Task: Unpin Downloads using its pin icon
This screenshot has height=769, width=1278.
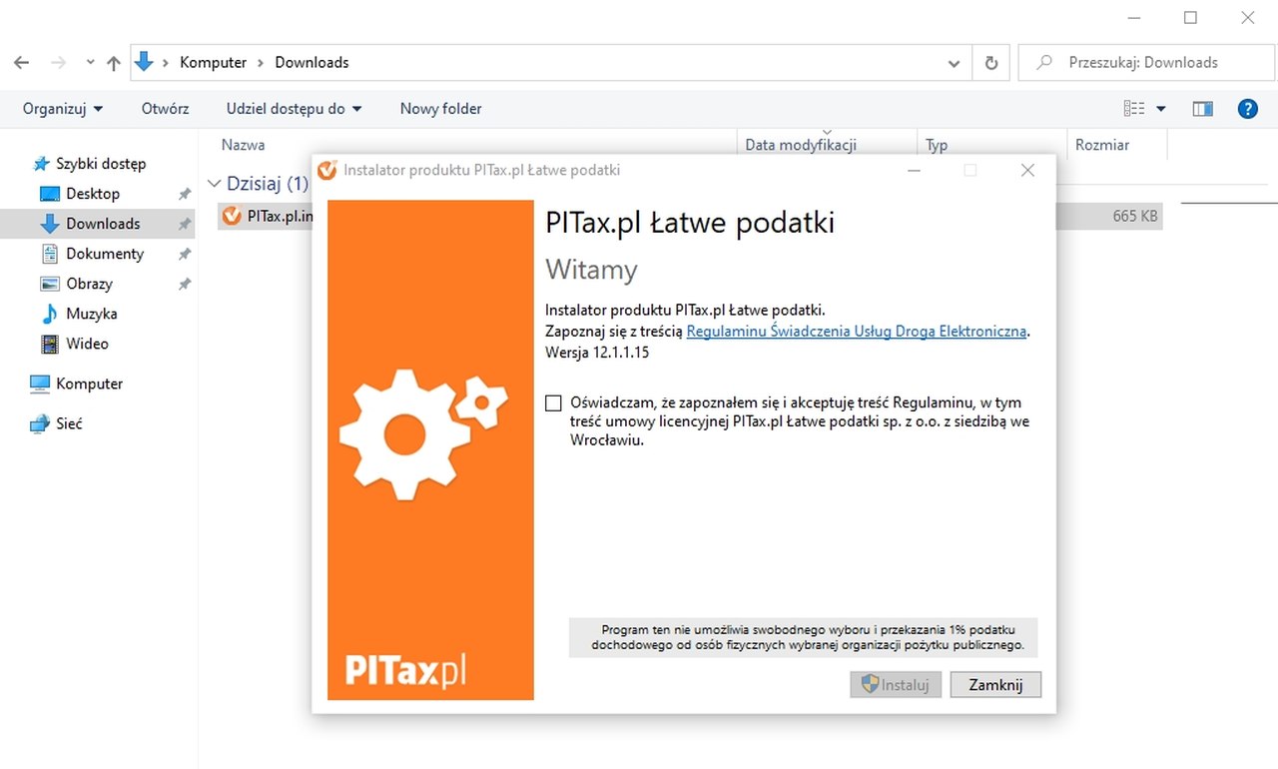Action: (x=184, y=224)
